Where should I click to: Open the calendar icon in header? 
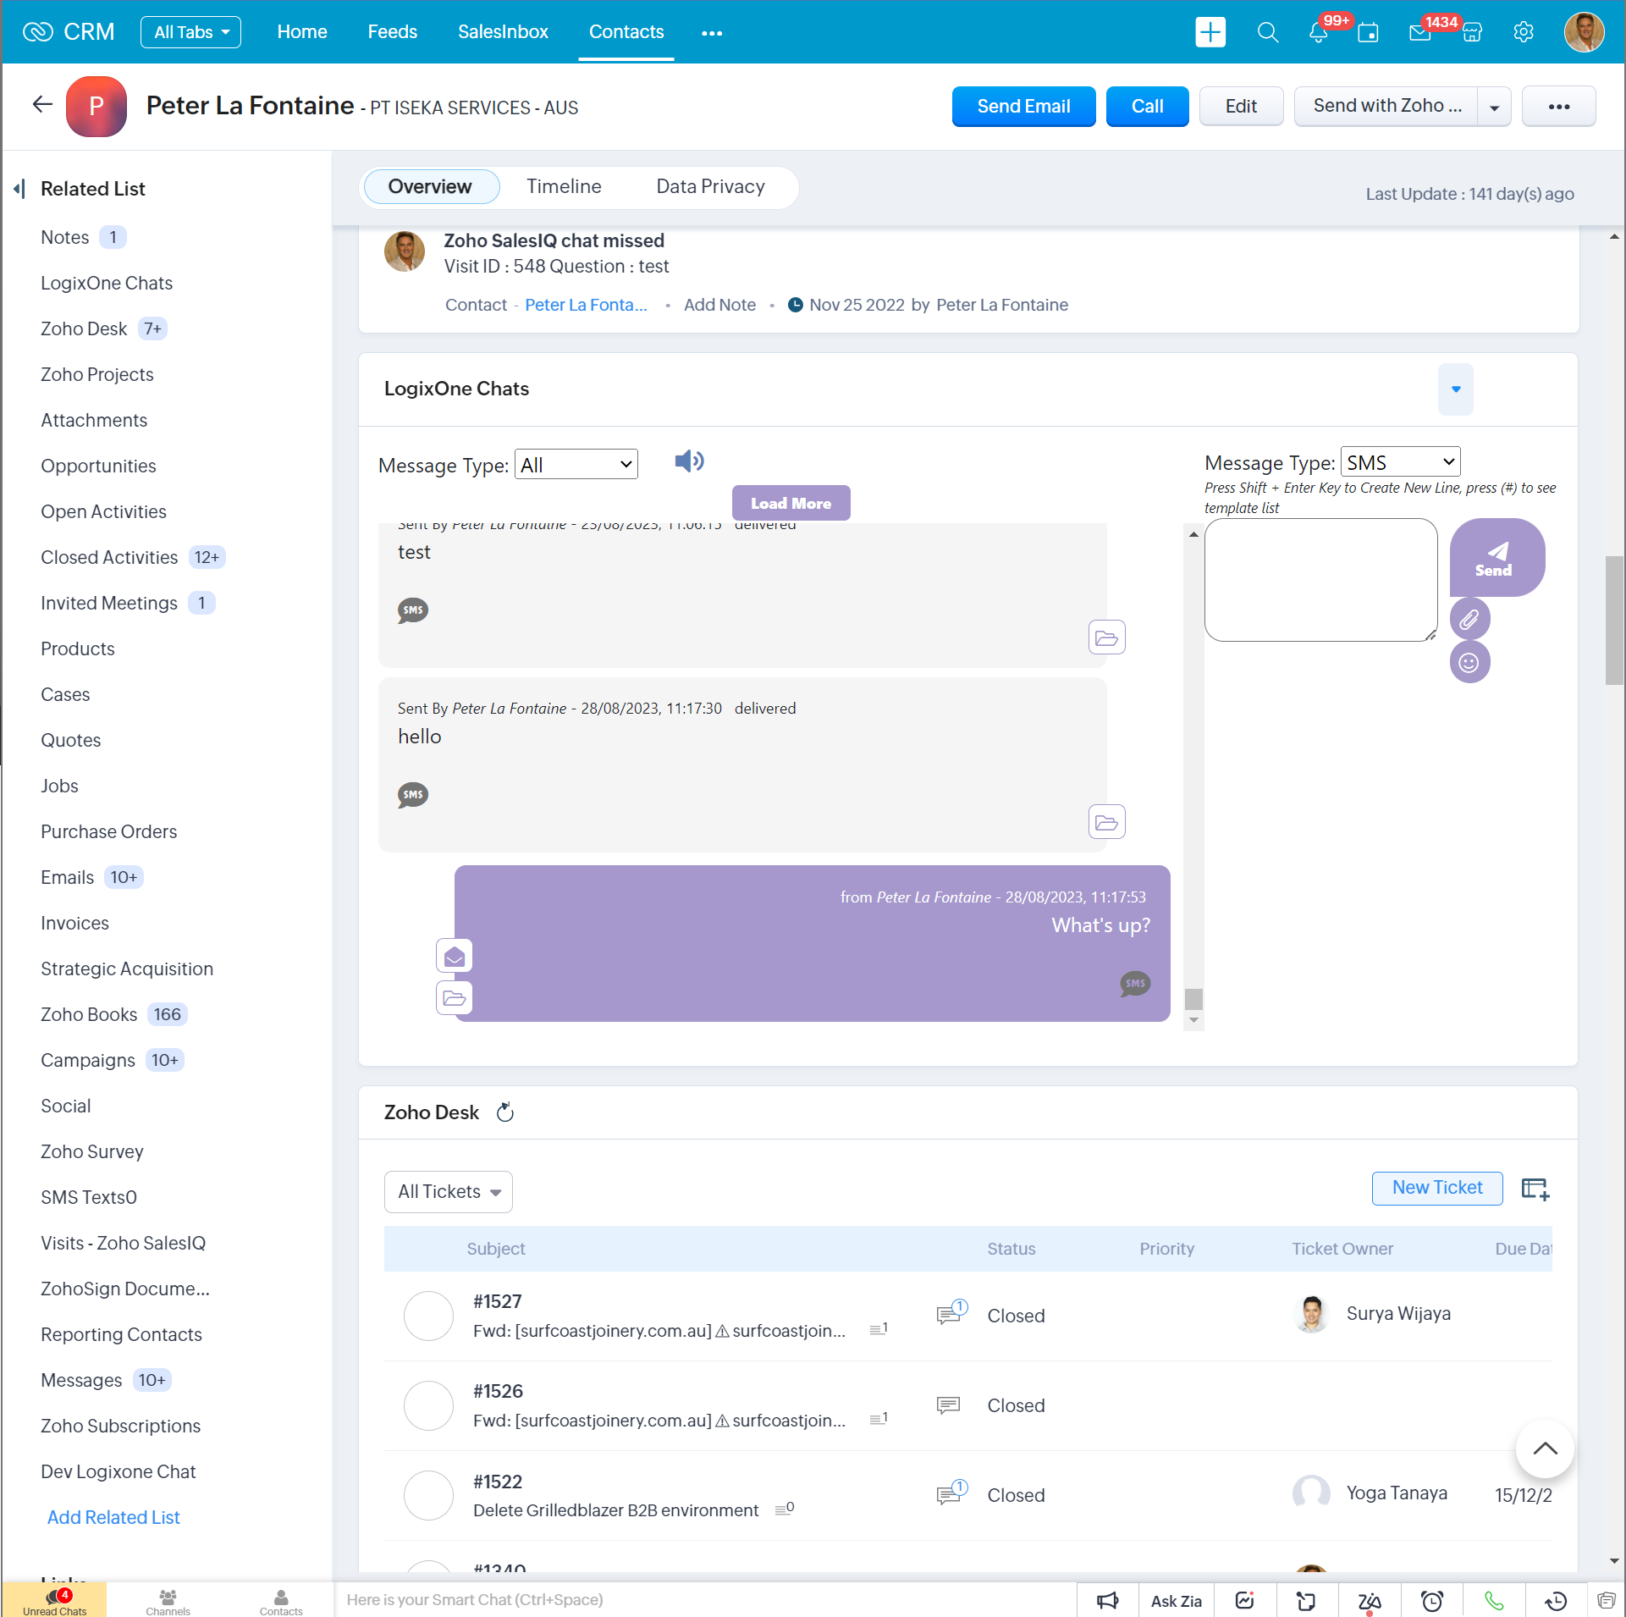point(1369,32)
